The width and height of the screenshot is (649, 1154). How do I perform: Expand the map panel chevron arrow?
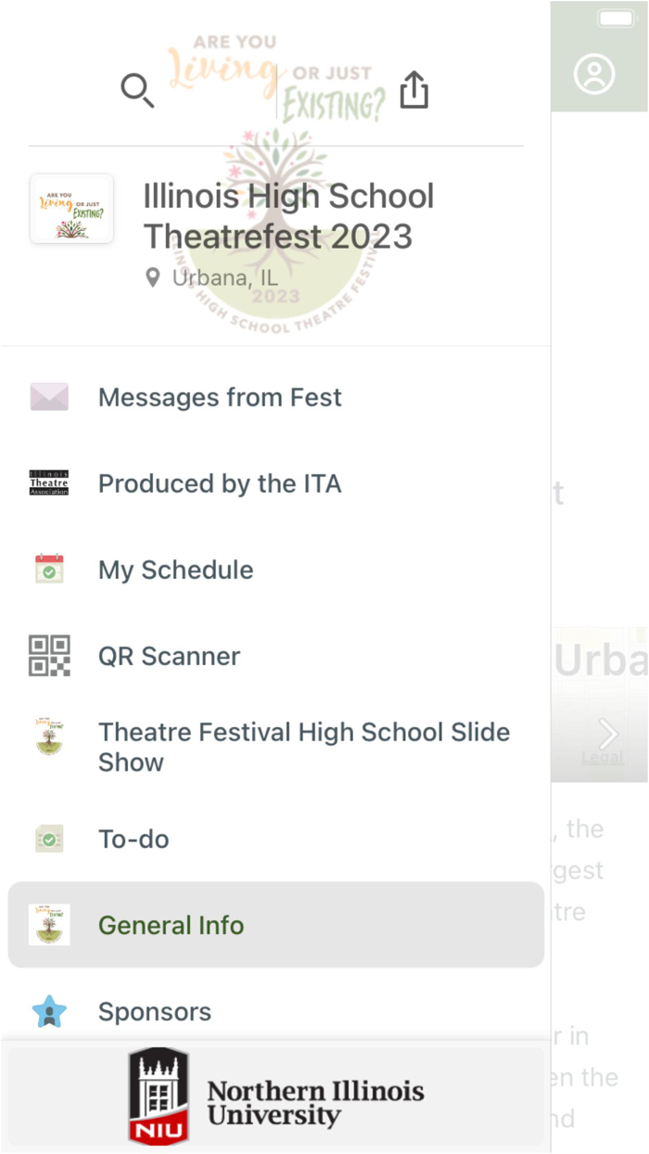tap(609, 733)
